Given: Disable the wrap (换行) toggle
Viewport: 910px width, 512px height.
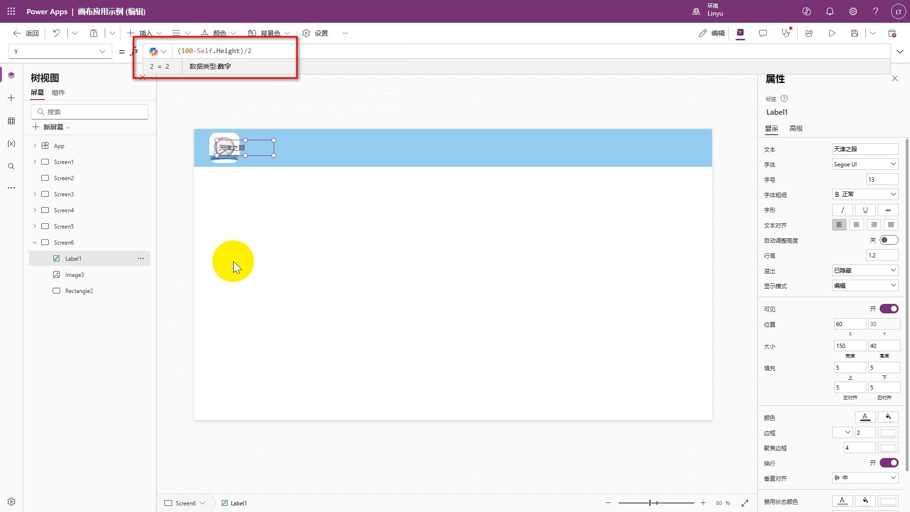Looking at the screenshot, I should (889, 463).
